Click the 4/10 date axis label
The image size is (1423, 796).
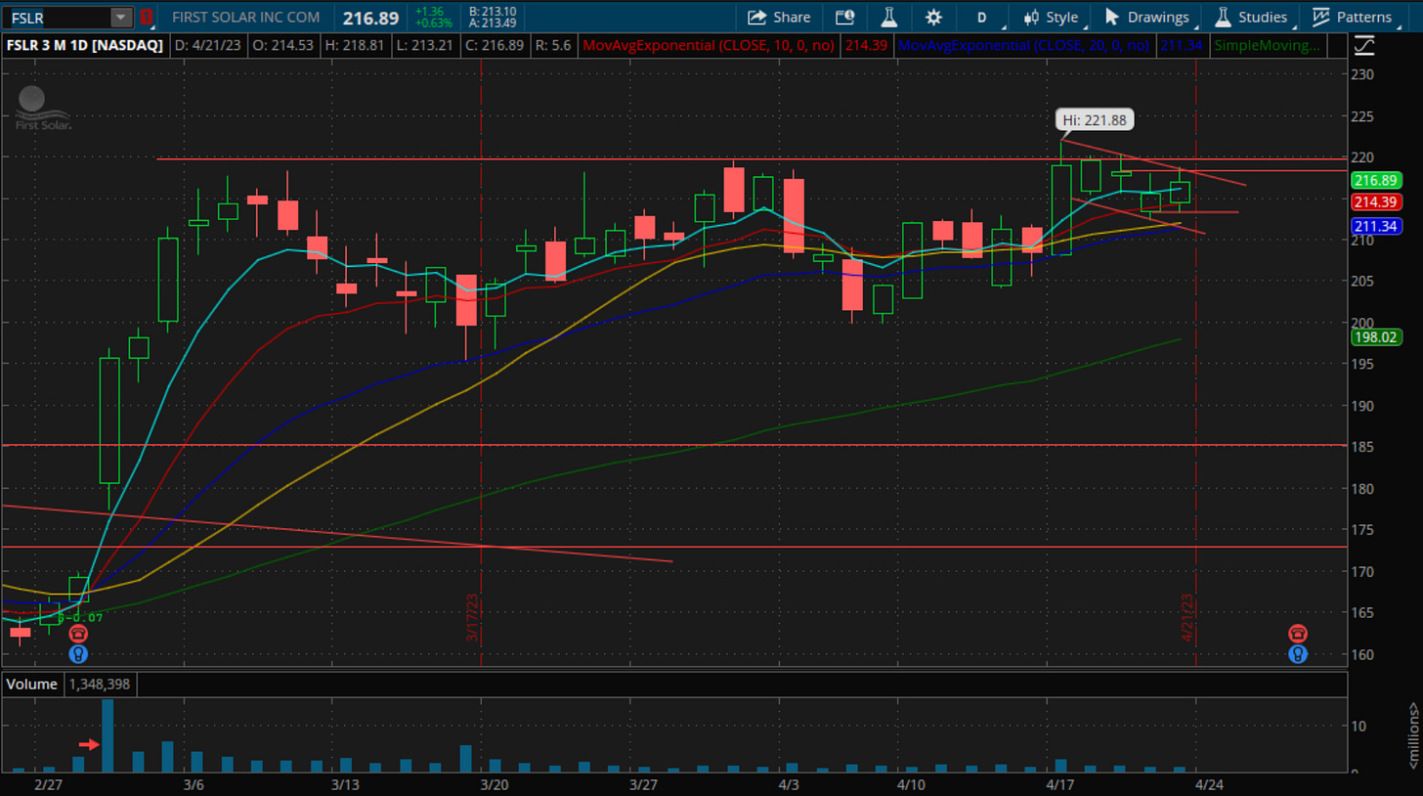click(910, 785)
